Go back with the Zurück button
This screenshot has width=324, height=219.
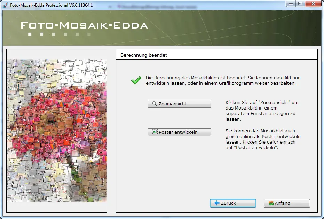point(233,203)
